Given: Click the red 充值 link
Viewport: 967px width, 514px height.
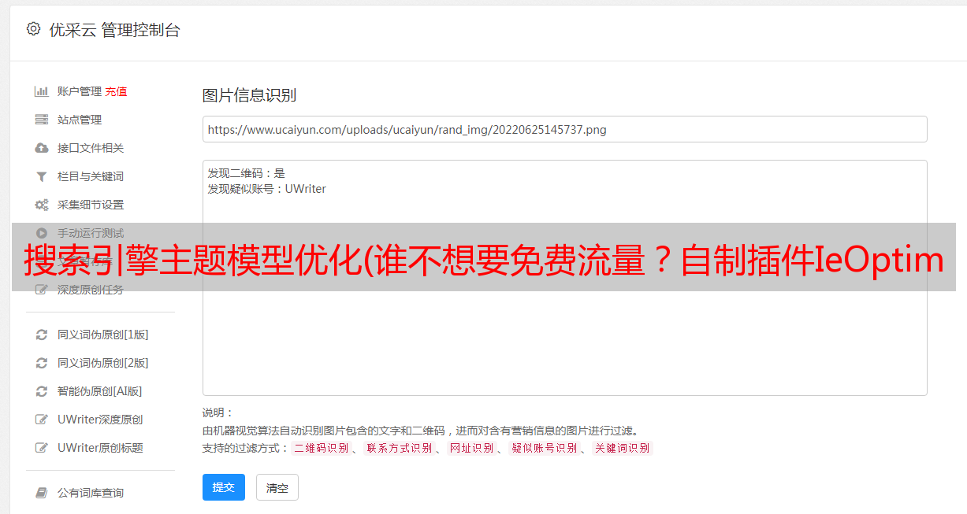Looking at the screenshot, I should tap(116, 91).
